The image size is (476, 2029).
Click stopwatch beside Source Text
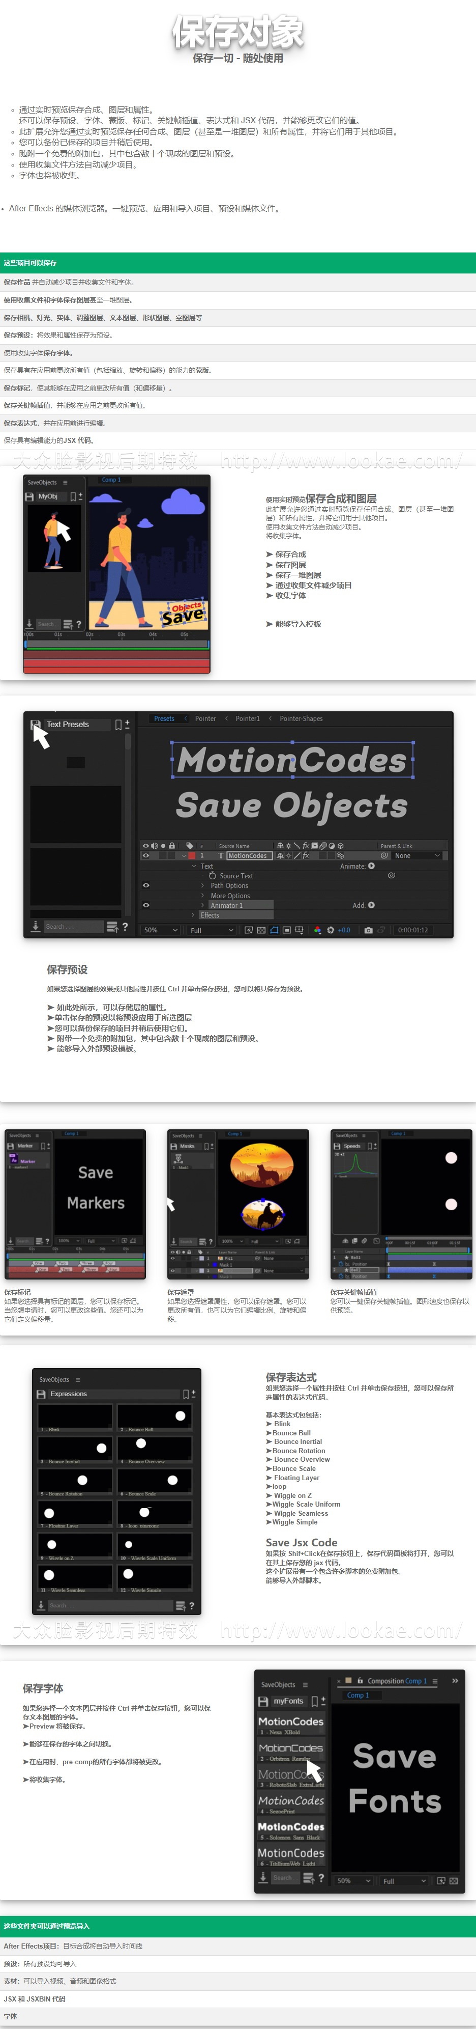(x=213, y=875)
